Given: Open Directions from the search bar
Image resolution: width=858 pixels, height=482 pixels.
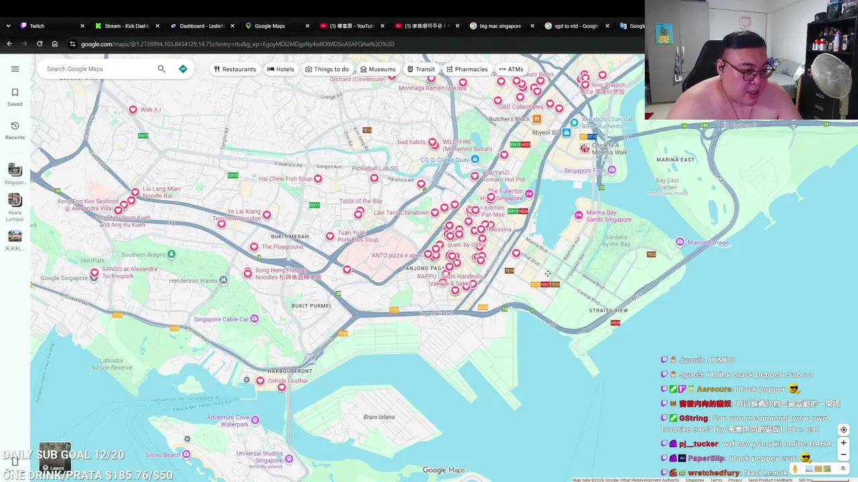Looking at the screenshot, I should pos(183,69).
